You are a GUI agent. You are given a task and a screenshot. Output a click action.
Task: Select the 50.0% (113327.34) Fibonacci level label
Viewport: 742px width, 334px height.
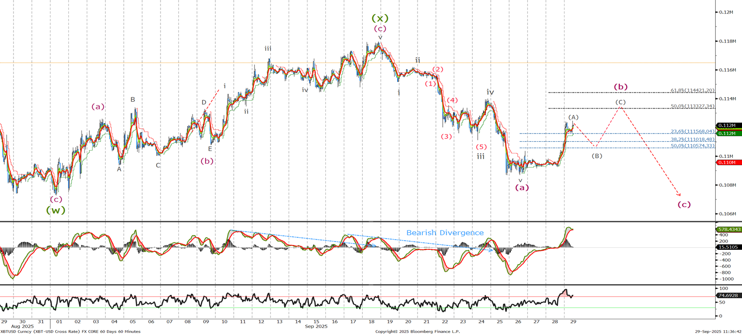click(692, 106)
